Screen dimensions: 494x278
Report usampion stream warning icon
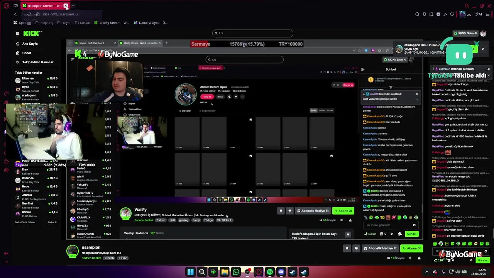point(419,258)
